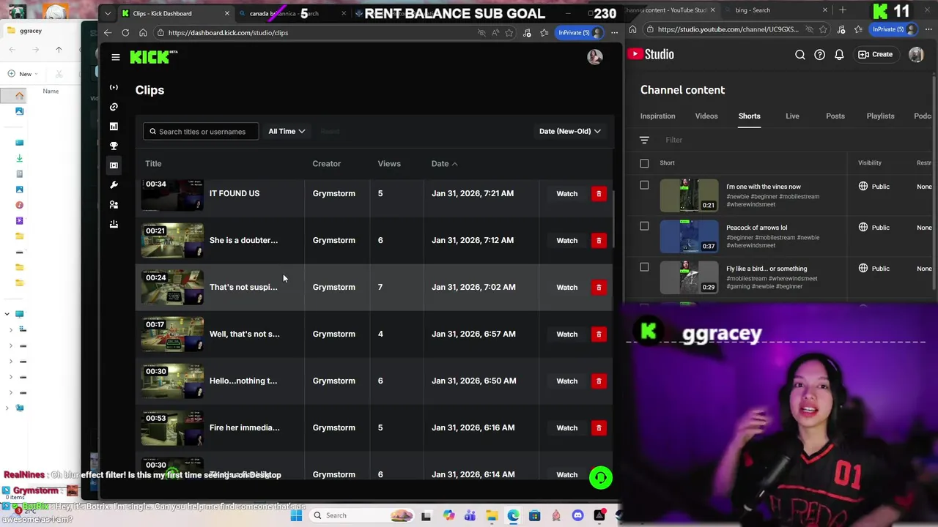Open the Stream icon in Kick sidebar
This screenshot has width=938, height=527.
[x=114, y=87]
